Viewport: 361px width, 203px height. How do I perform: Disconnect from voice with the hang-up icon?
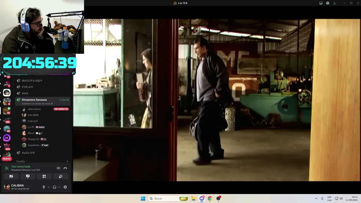65,168
